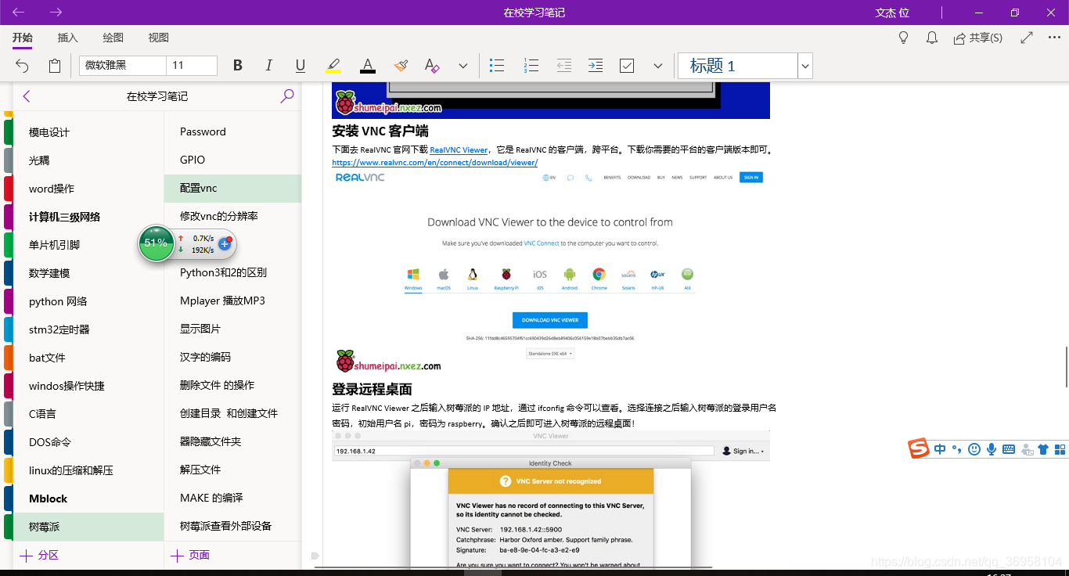Increase paragraph indent
The height and width of the screenshot is (576, 1069).
[596, 66]
